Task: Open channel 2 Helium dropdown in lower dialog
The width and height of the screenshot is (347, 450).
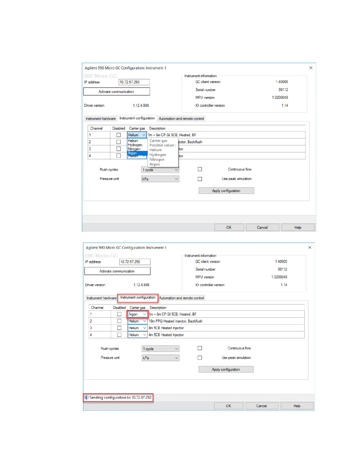Action: pyautogui.click(x=137, y=321)
